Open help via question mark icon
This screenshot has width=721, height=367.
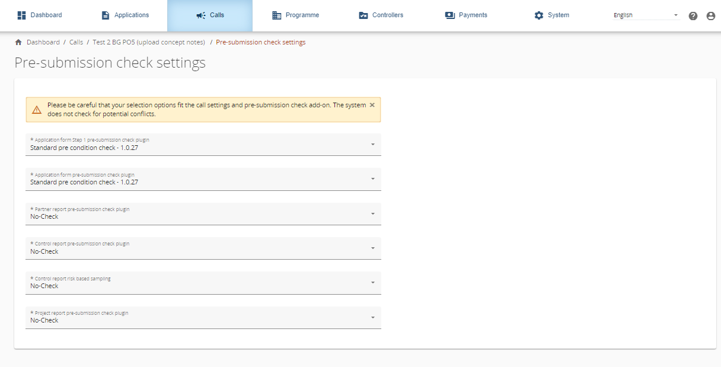pyautogui.click(x=693, y=16)
